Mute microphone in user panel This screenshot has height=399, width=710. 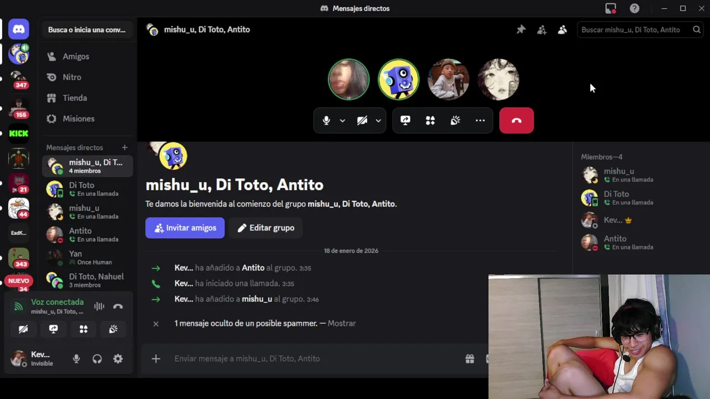click(77, 359)
